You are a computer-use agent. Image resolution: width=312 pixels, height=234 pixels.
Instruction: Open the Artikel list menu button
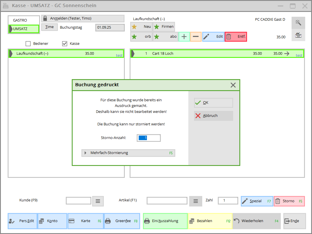point(195,201)
